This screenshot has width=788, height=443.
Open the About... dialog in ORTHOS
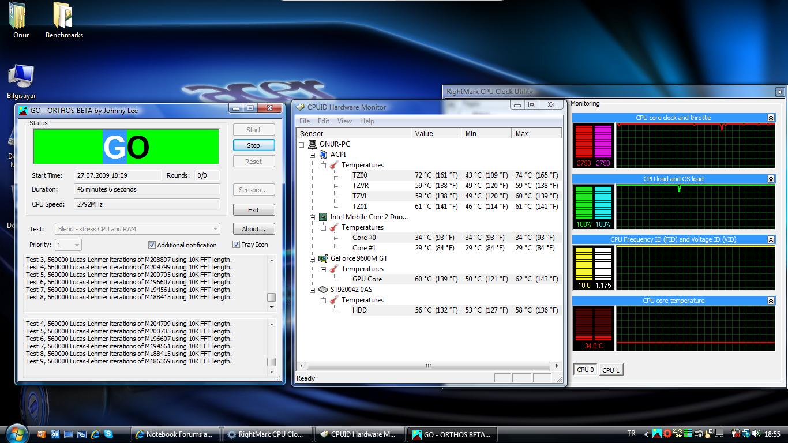pos(254,229)
